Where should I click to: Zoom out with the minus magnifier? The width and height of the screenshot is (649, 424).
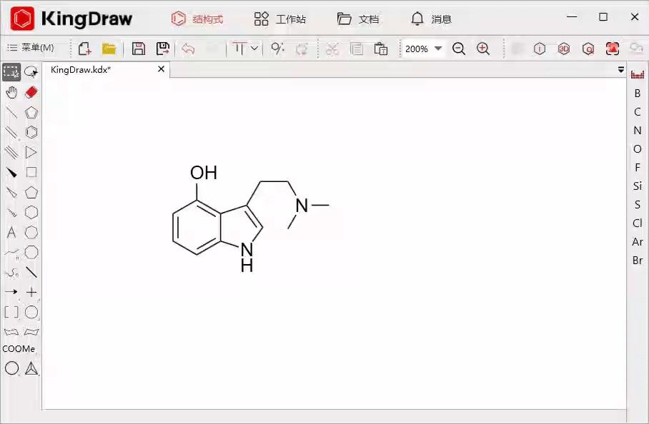[x=459, y=49]
